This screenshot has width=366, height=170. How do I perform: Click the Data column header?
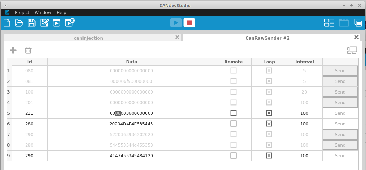pos(131,62)
